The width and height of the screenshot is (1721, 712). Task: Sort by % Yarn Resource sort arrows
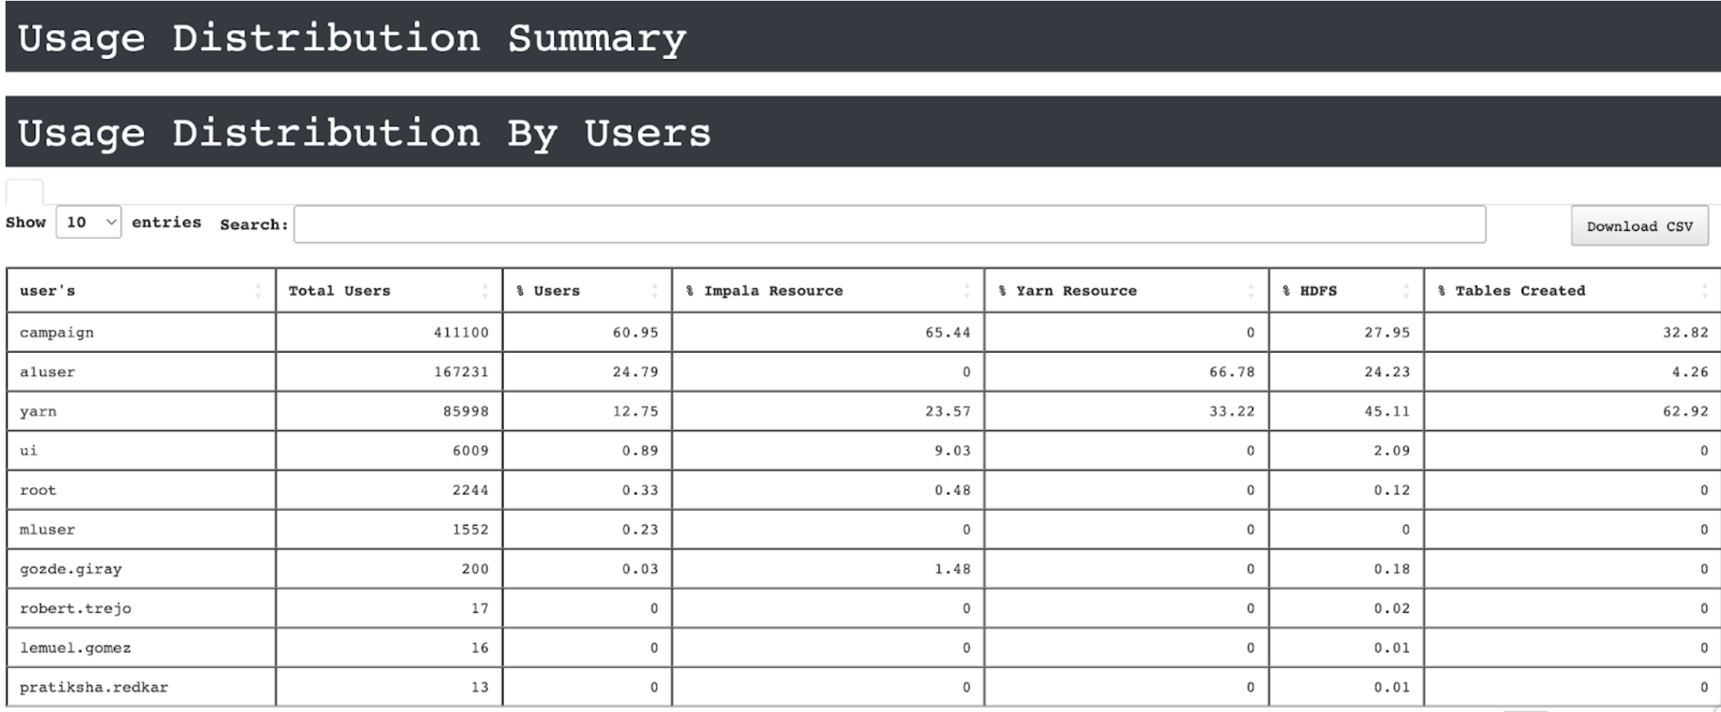click(x=1251, y=291)
